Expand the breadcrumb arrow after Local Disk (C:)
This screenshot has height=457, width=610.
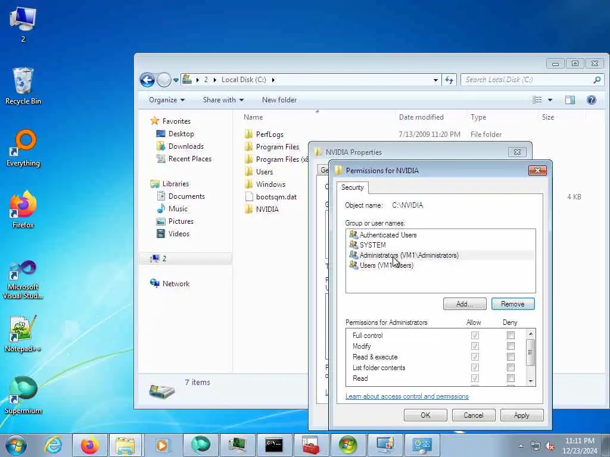click(x=273, y=80)
